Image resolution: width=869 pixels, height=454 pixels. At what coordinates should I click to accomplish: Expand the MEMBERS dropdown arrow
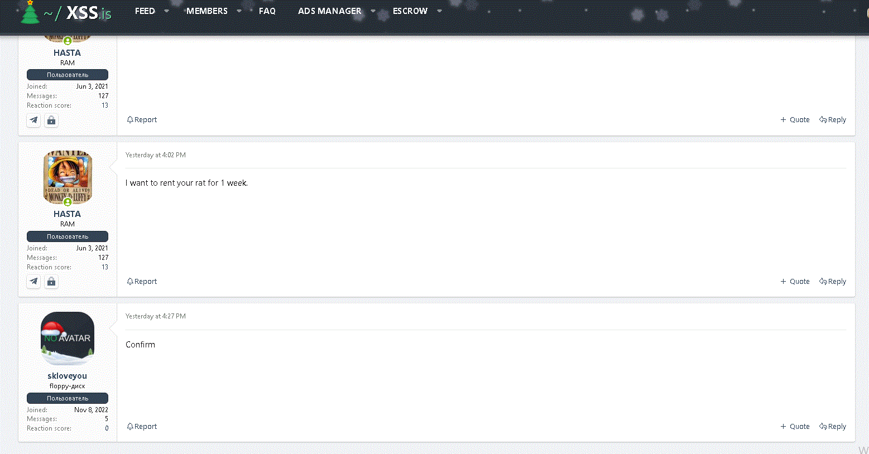click(x=239, y=11)
